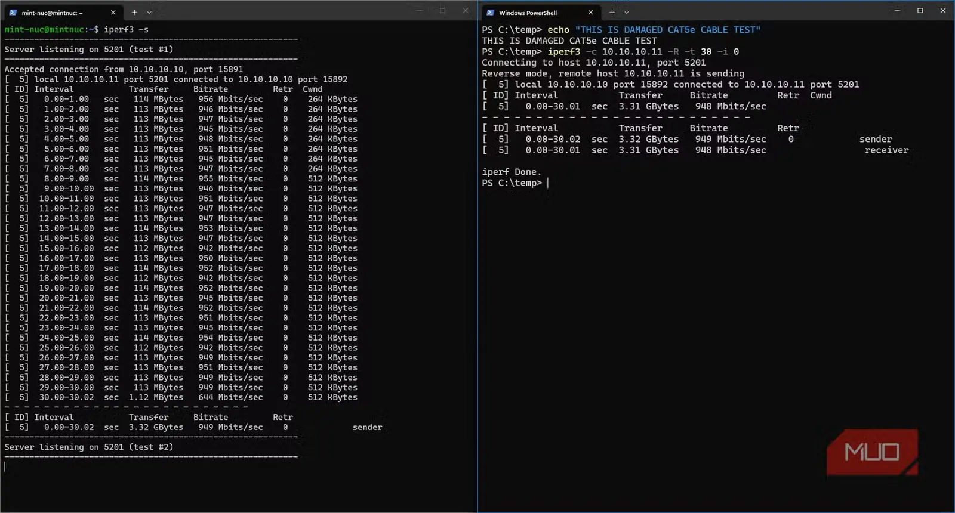
Task: Click 'Reverse mode, remote host' line
Action: coord(613,73)
